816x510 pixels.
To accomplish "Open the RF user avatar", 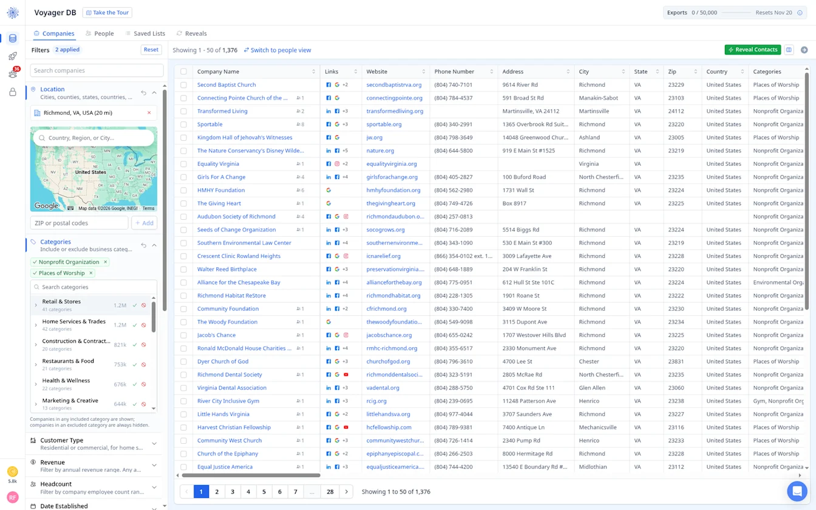I will click(x=12, y=498).
